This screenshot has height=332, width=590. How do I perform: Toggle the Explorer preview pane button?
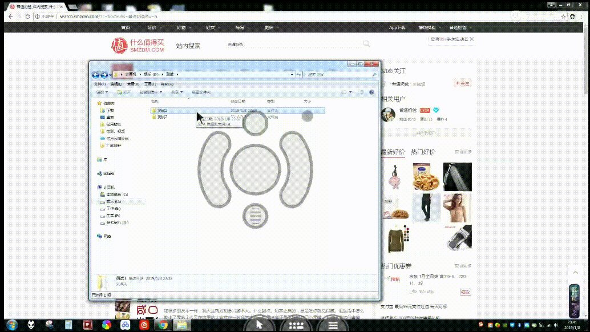pyautogui.click(x=361, y=92)
